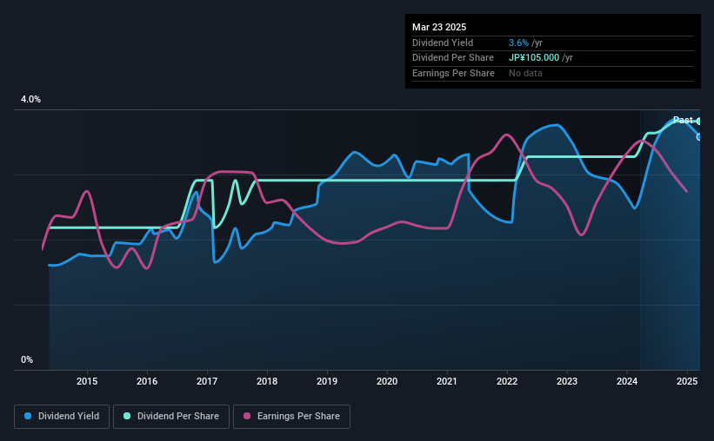Image resolution: width=714 pixels, height=441 pixels.
Task: Click the 0% y-axis label
Action: (x=27, y=359)
